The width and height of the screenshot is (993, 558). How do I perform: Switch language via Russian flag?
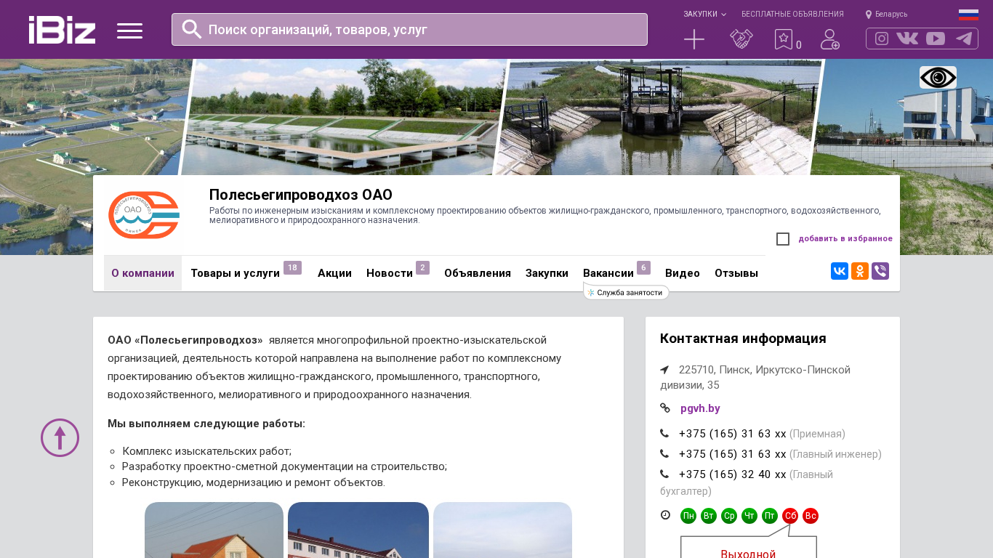(968, 15)
